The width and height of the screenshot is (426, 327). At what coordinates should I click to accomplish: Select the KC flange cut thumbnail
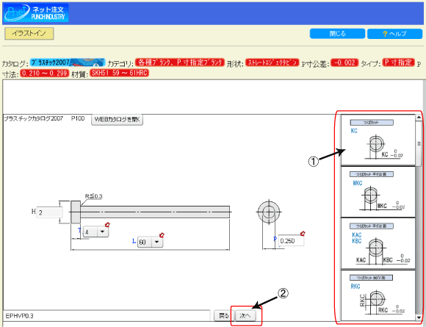pyautogui.click(x=378, y=140)
